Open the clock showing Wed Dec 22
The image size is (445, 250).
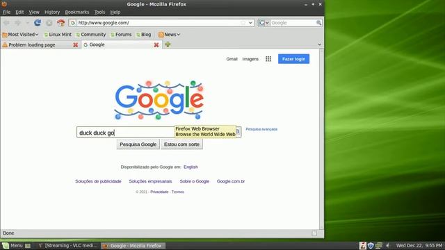(419, 245)
